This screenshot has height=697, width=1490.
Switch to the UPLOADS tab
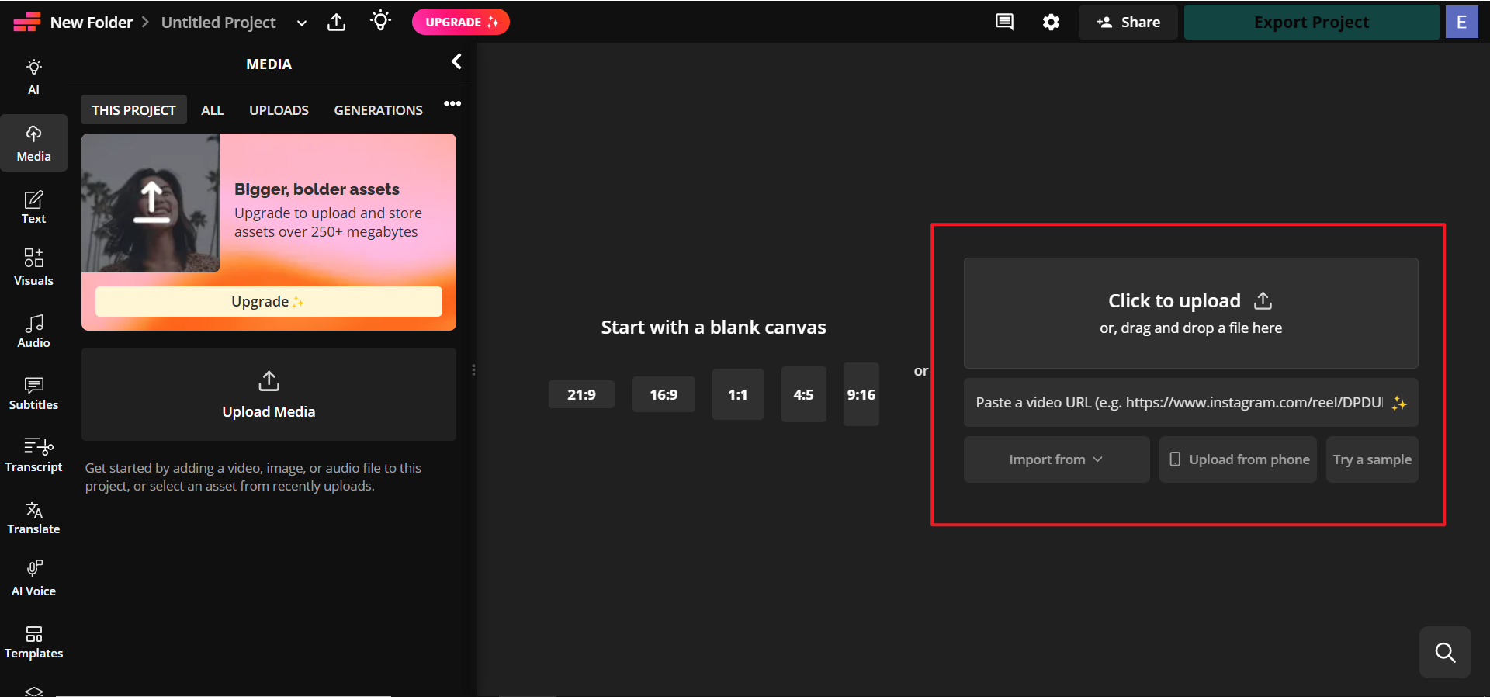click(279, 110)
